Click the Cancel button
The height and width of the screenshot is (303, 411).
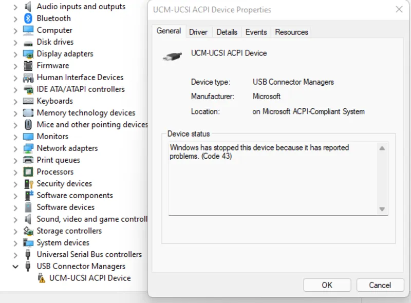pos(380,285)
